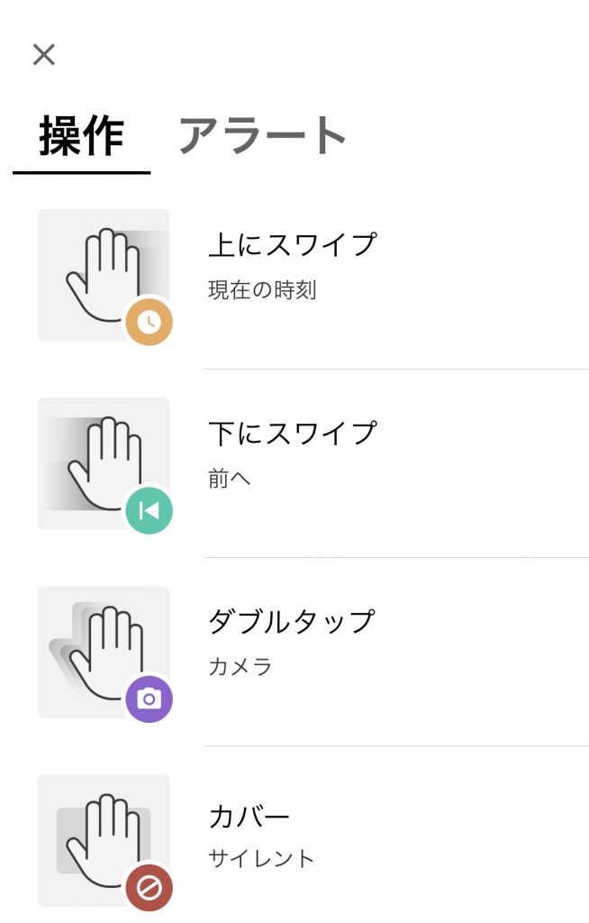Image resolution: width=589 pixels, height=923 pixels.
Task: Open the 上にスワイプ gesture setting
Action: (x=293, y=244)
